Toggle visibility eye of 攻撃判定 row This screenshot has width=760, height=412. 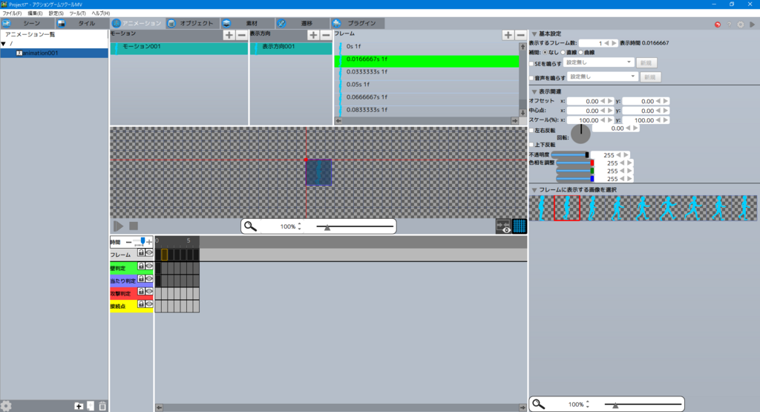[x=149, y=291]
